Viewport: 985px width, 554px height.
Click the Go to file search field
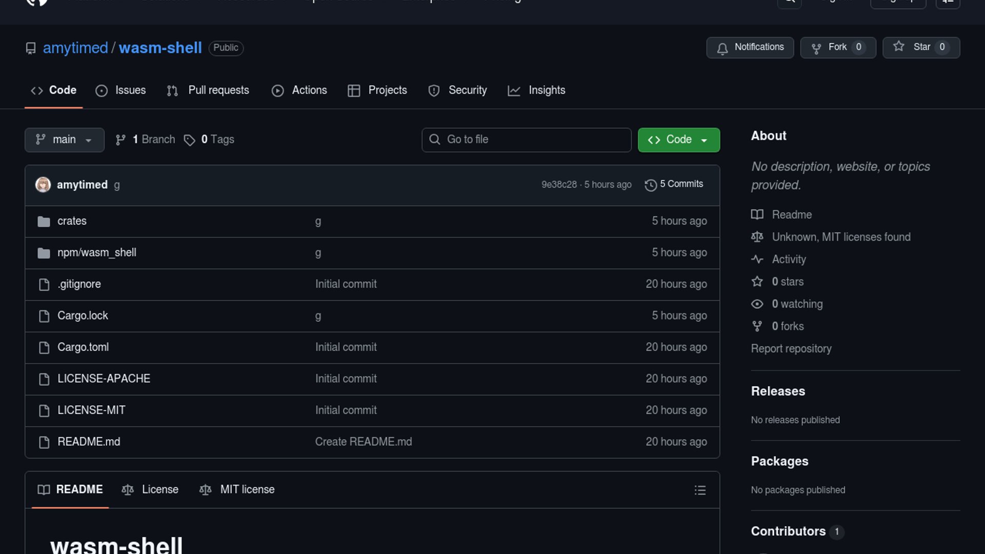point(526,140)
